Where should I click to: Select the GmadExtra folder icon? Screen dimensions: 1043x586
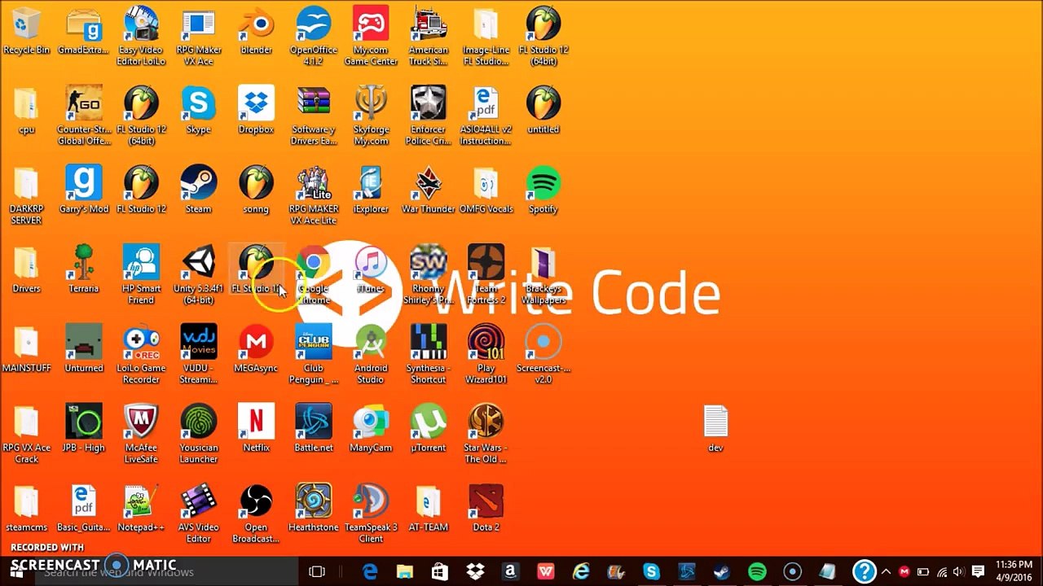(x=84, y=31)
